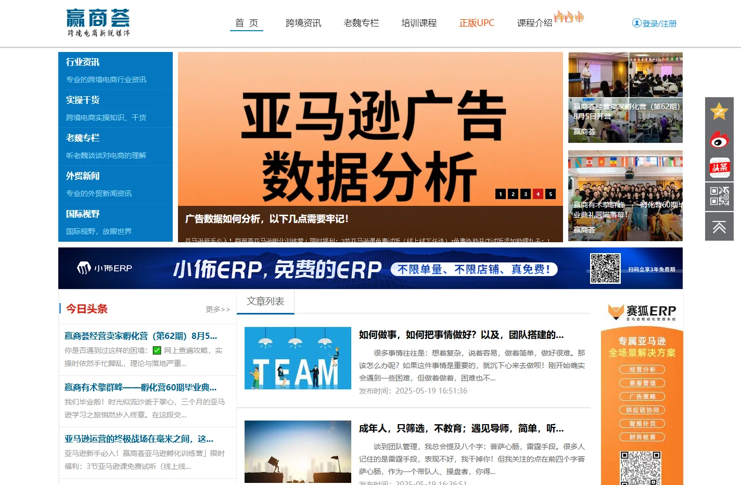This screenshot has width=741, height=485.
Task: Click the 客服管理 pill in 赛狐ERP ad
Action: 642,383
